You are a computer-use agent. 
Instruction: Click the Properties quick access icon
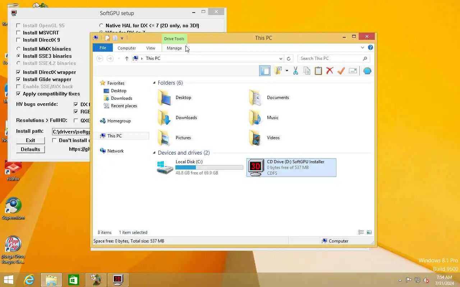107,38
